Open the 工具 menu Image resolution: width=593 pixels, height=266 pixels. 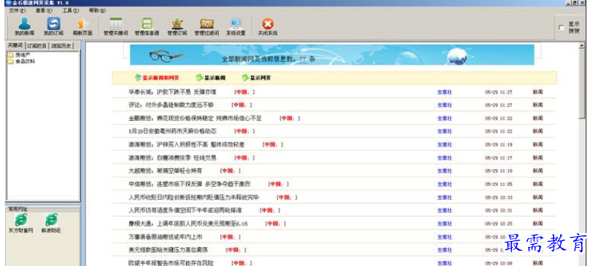(x=70, y=11)
